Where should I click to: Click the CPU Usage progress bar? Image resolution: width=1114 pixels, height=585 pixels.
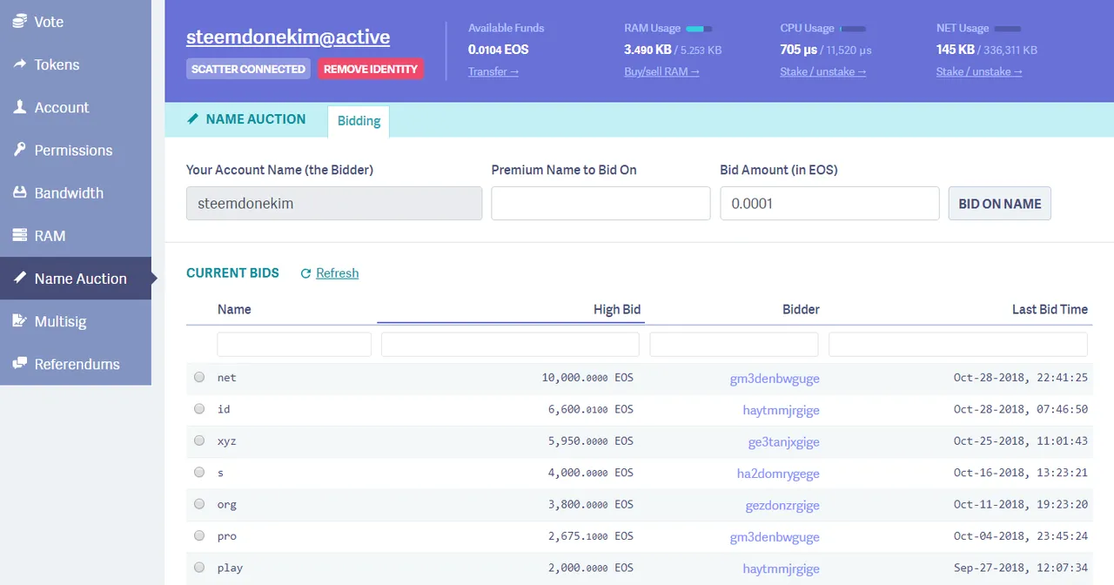click(x=853, y=29)
